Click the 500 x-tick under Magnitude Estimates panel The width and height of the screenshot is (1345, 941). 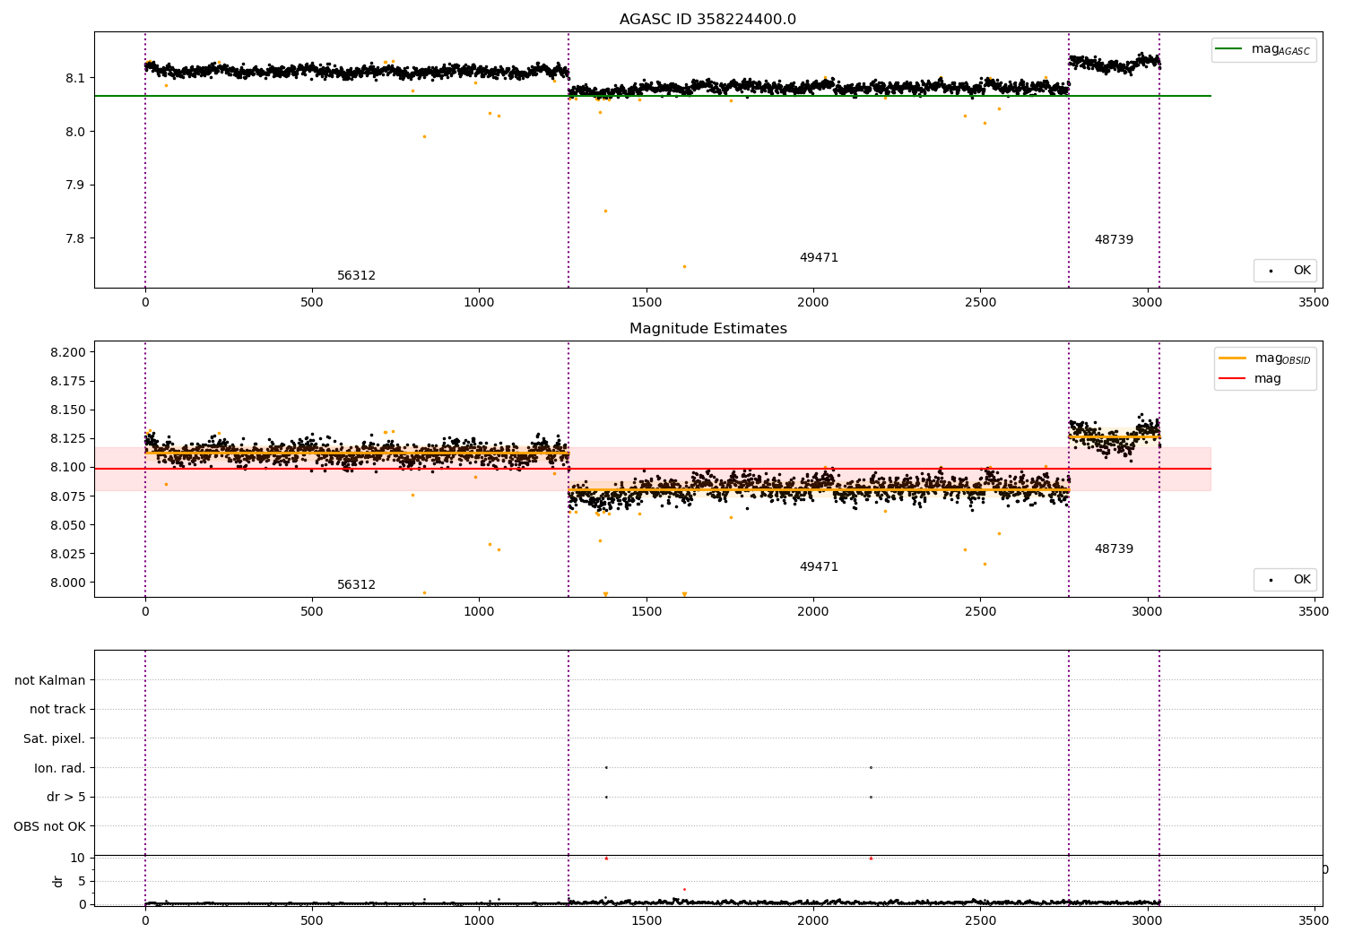312,612
